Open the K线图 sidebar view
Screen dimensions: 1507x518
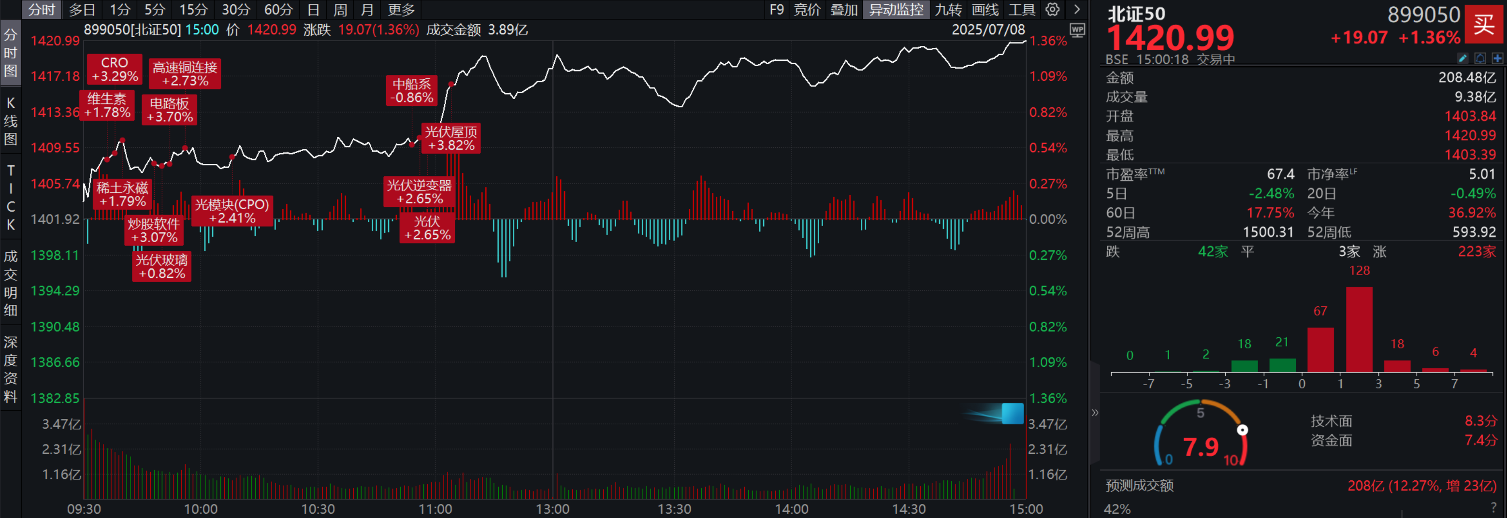[11, 121]
